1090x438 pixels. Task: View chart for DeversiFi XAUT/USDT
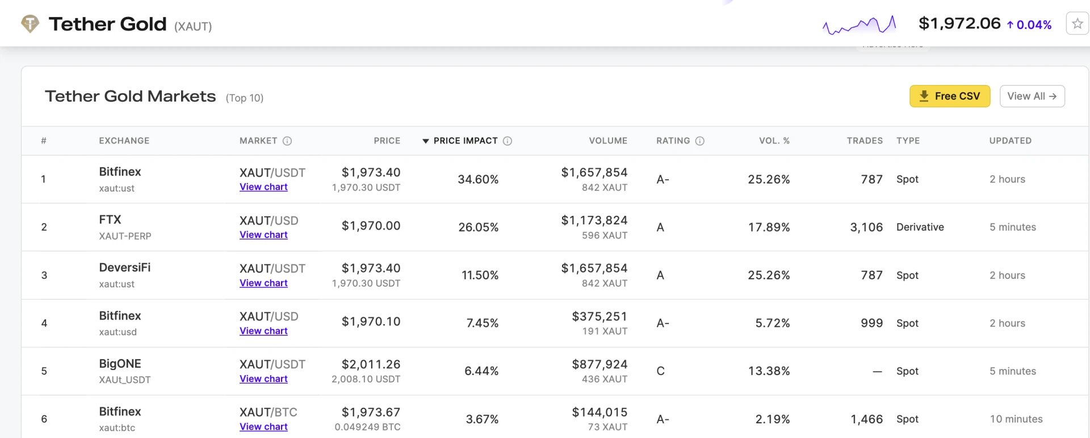(263, 283)
